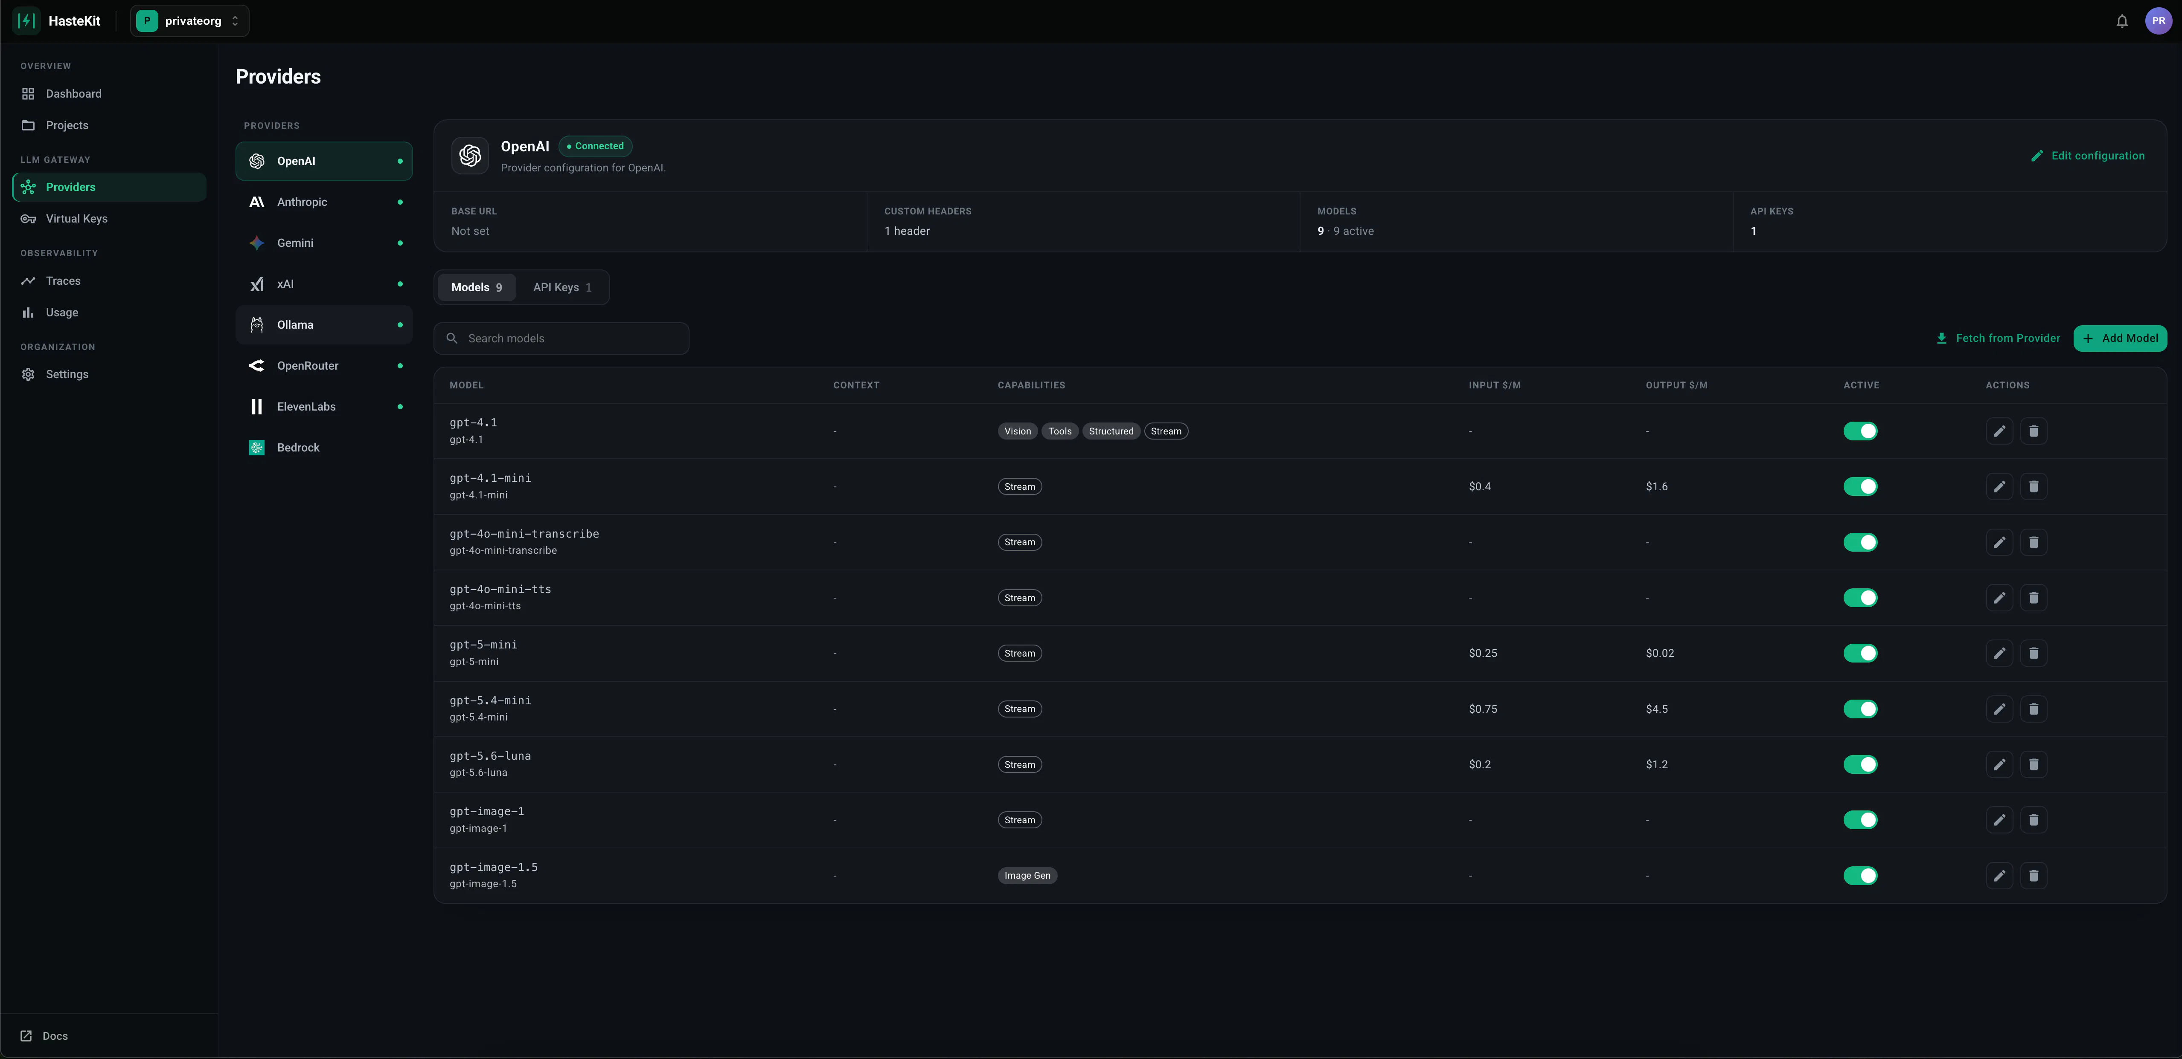
Task: Delete the gpt-5-mini model
Action: coord(2033,654)
